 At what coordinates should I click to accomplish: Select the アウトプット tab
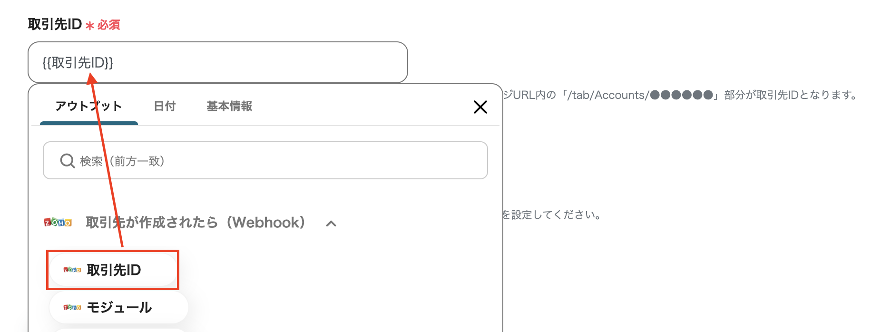click(x=88, y=107)
